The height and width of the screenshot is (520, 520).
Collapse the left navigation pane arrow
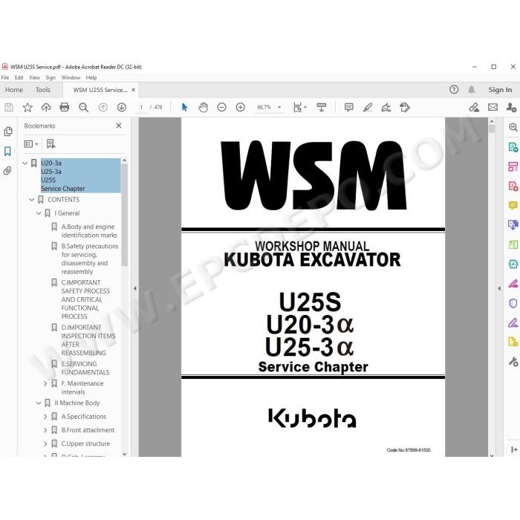(135, 288)
